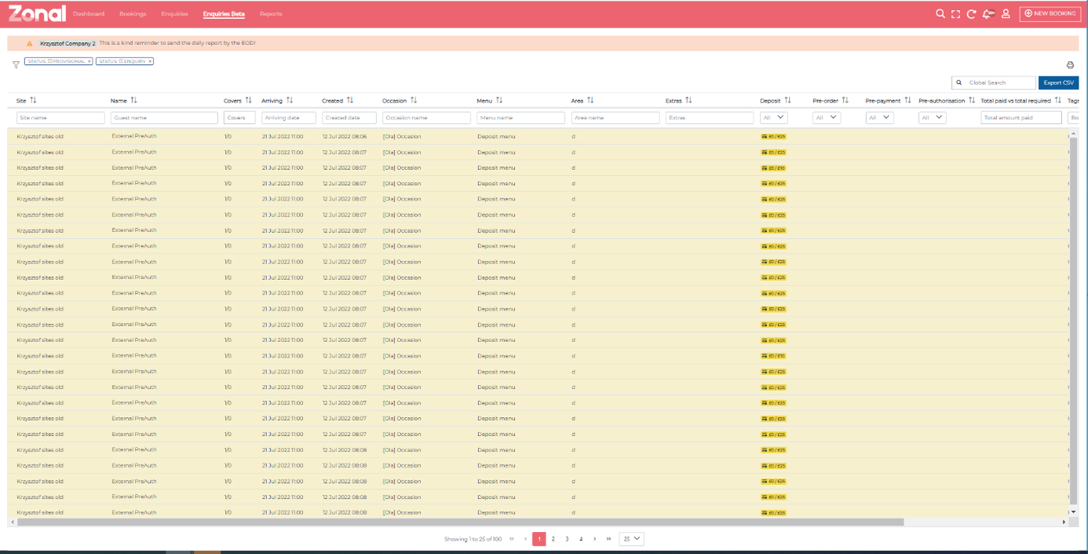Viewport: 1088px width, 554px height.
Task: Open the Pre-order filter dropdown
Action: pyautogui.click(x=826, y=118)
